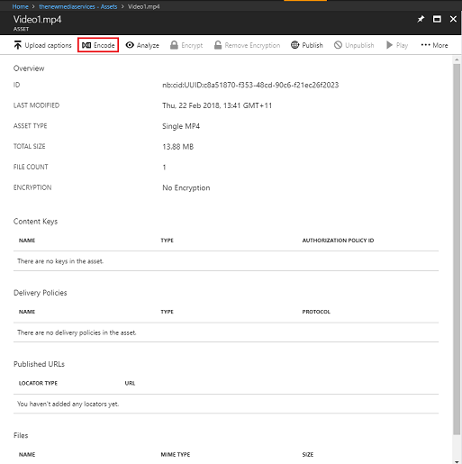Click 'There are no delivery policies' row
Viewport: 462px width, 464px height.
pyautogui.click(x=226, y=332)
